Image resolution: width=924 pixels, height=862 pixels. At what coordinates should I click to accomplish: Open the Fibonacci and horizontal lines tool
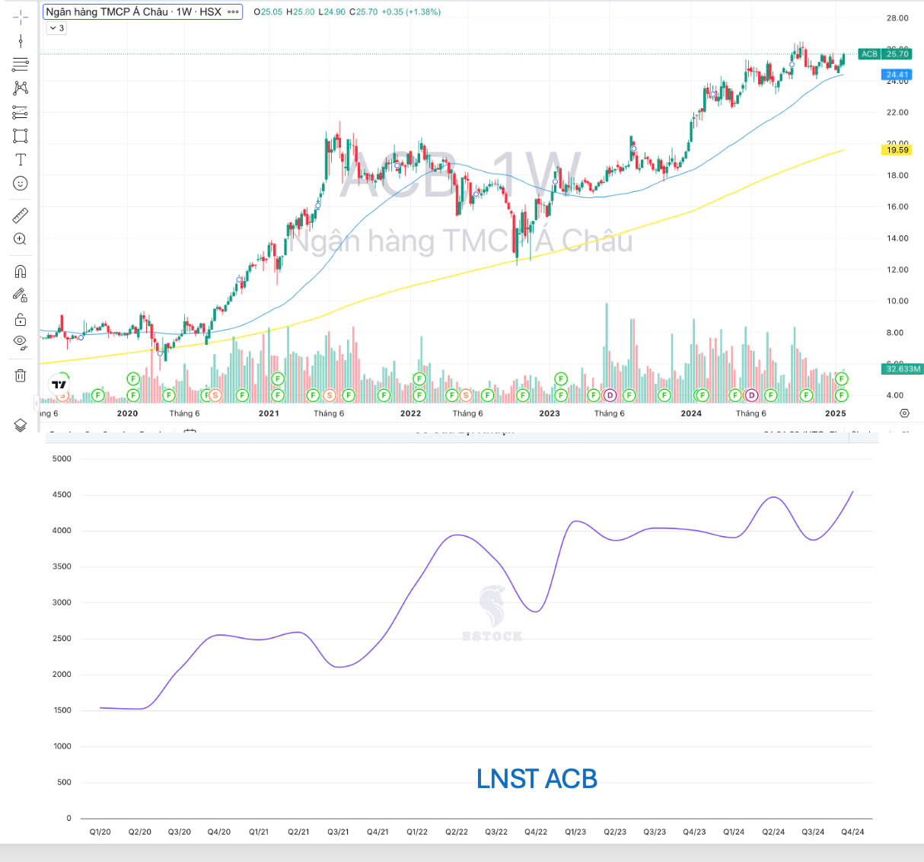coord(21,64)
